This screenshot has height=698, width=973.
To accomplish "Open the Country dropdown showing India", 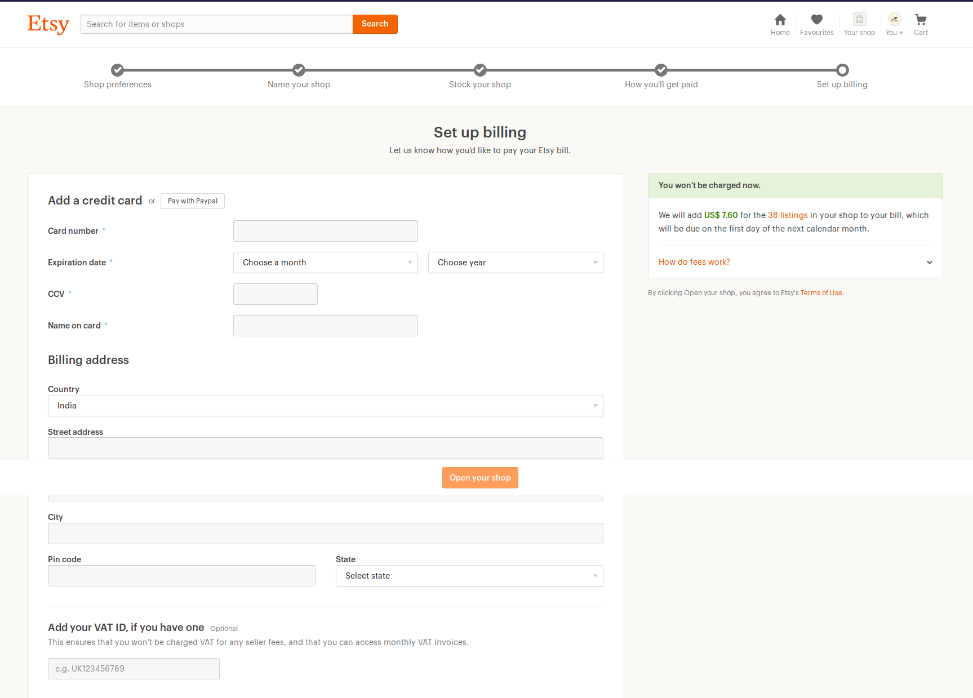I will 326,406.
